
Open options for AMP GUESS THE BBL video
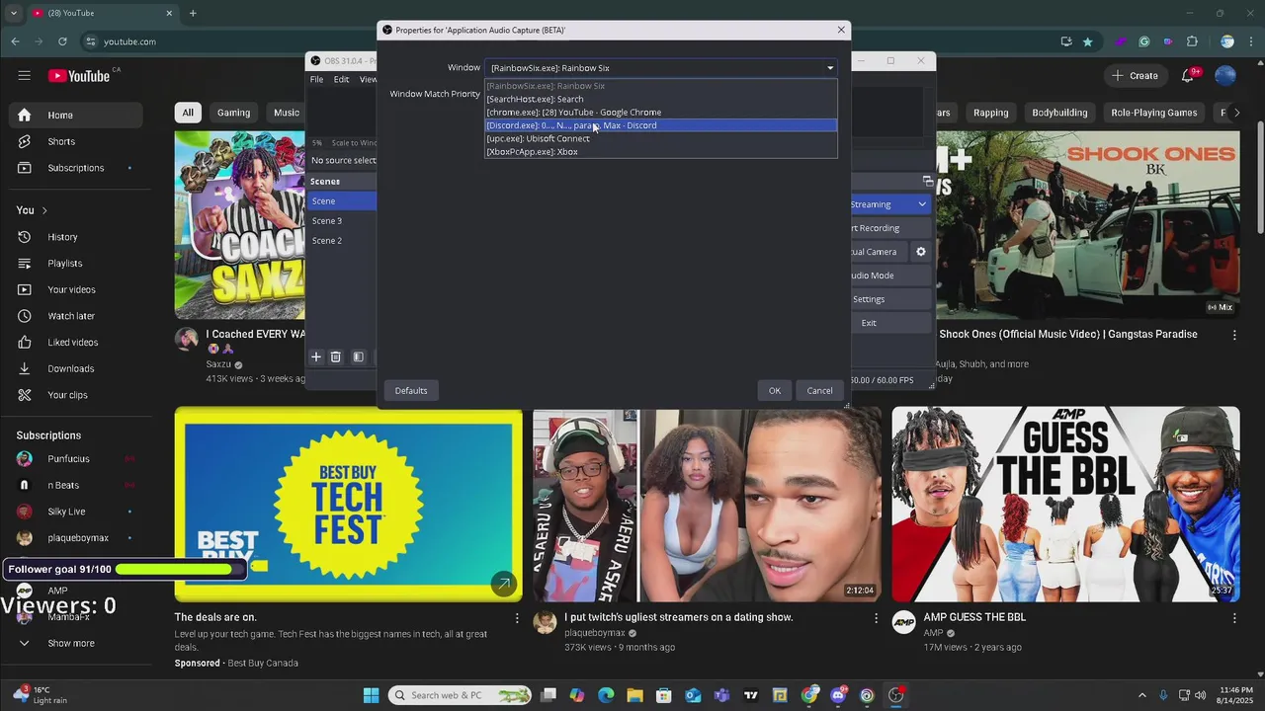pyautogui.click(x=1233, y=618)
